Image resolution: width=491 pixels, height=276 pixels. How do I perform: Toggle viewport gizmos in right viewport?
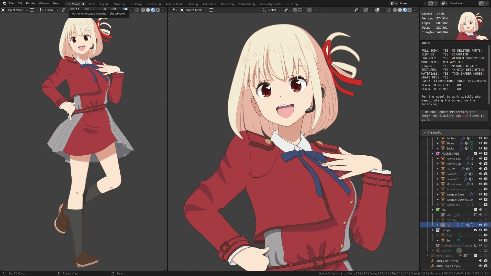366,10
